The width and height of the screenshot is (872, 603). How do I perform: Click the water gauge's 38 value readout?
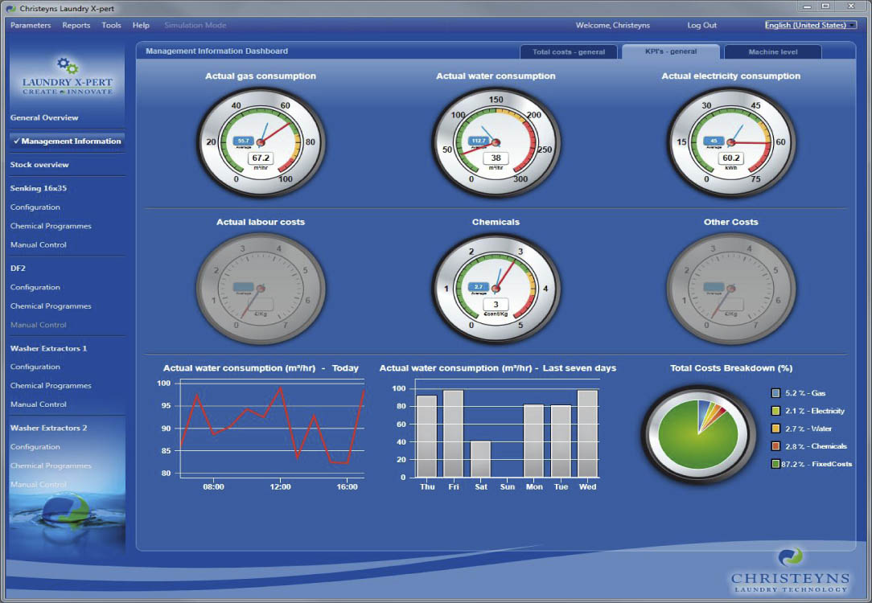(496, 158)
